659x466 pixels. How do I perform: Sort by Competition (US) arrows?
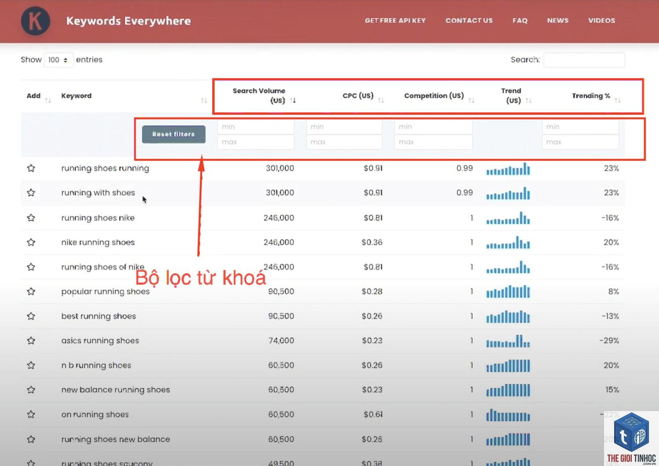click(471, 100)
